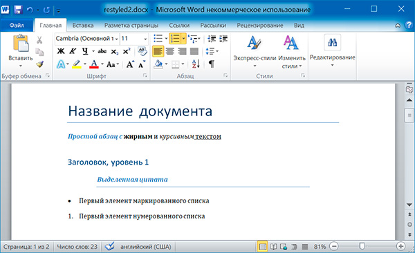This screenshot has height=253, width=415.
Task: Switch to Рассылки ribbon tab
Action: coord(213,25)
